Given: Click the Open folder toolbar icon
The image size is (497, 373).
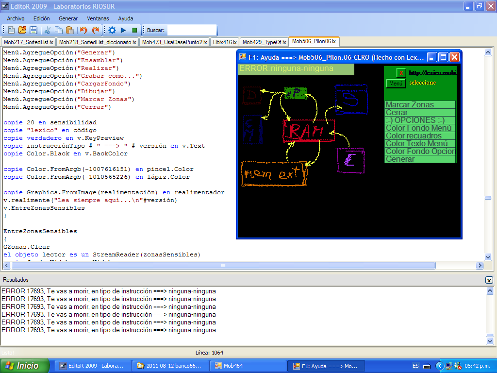Looking at the screenshot, I should [x=22, y=30].
